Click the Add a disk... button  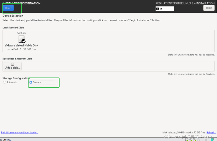pyautogui.click(x=13, y=66)
